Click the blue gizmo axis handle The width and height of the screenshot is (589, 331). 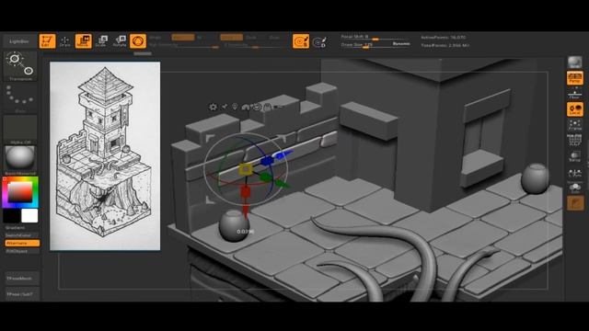click(267, 161)
